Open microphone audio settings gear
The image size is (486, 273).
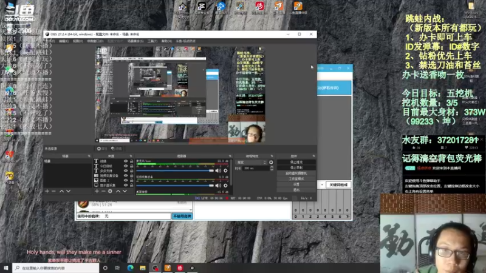(225, 170)
